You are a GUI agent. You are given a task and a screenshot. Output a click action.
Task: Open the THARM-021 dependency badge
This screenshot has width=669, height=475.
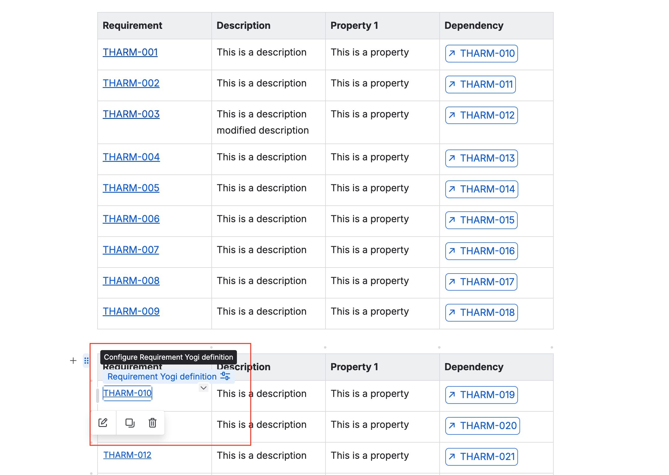[x=481, y=457]
